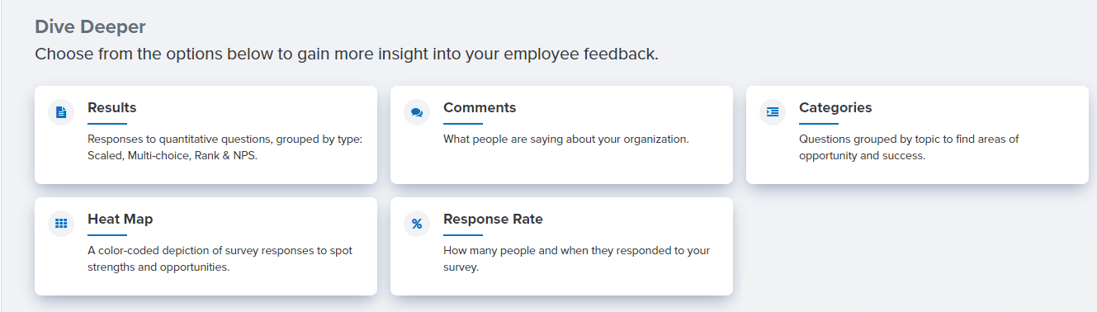
Task: Select 'Questions grouped by topic' description
Action: click(x=909, y=147)
